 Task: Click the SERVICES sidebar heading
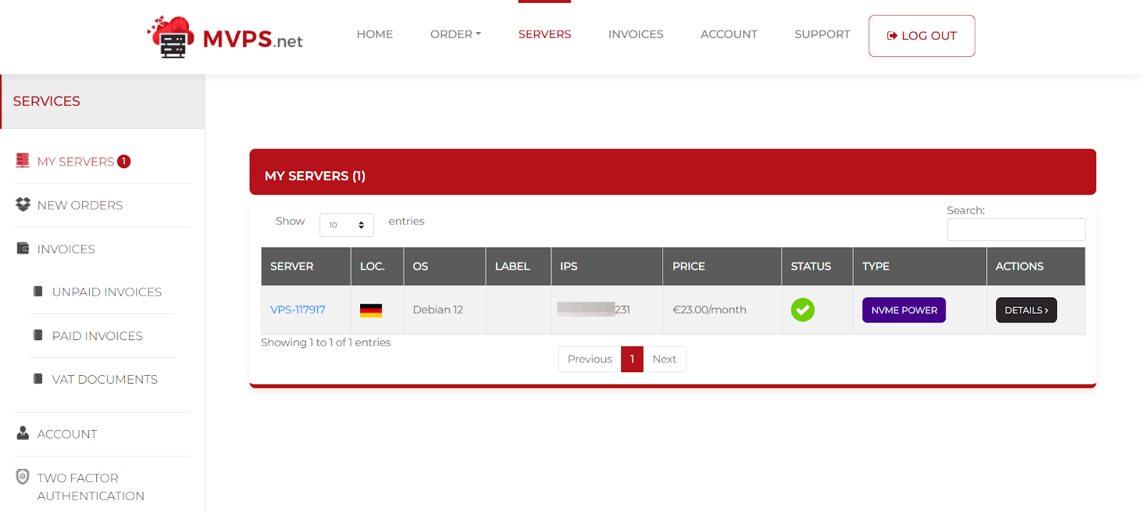click(46, 101)
